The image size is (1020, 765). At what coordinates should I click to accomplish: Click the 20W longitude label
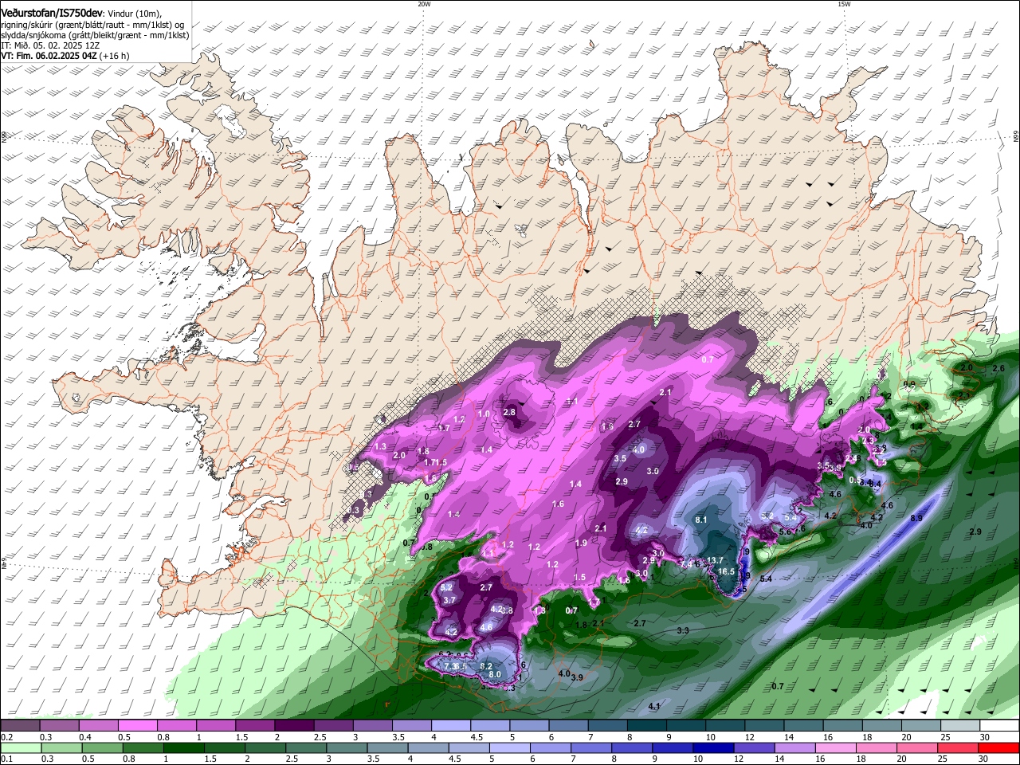coord(424,4)
